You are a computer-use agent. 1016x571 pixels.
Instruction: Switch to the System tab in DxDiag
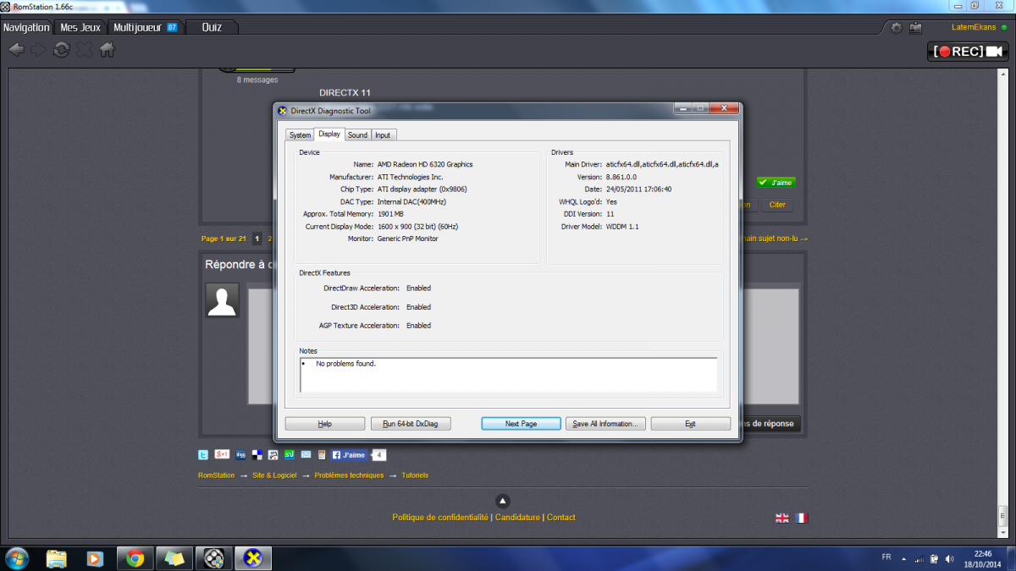pos(300,135)
